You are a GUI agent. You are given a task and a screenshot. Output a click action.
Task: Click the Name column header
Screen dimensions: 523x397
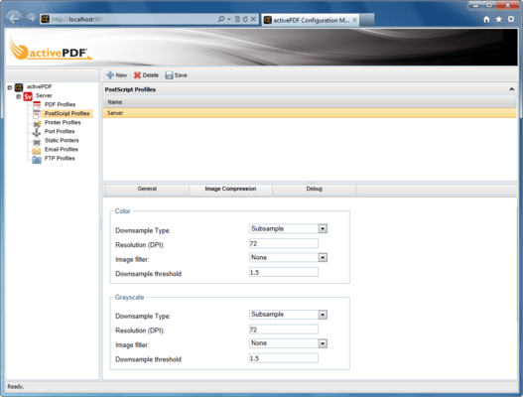click(x=310, y=102)
